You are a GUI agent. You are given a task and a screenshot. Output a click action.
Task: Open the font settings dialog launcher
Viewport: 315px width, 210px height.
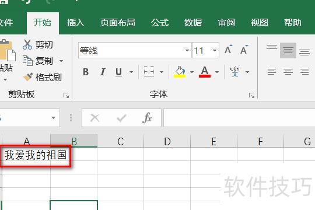point(251,96)
